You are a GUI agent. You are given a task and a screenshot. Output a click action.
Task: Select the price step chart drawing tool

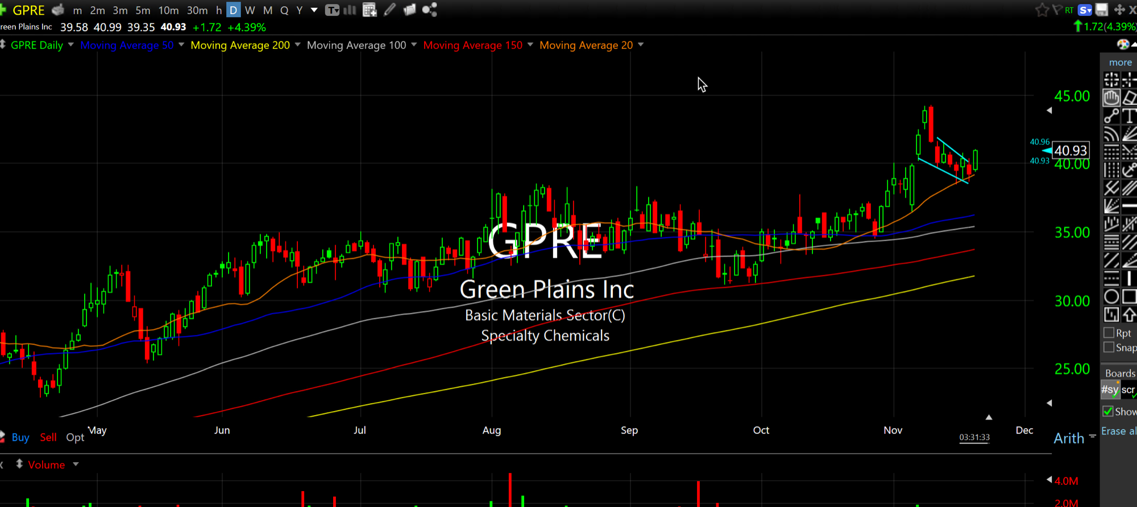point(1111,315)
